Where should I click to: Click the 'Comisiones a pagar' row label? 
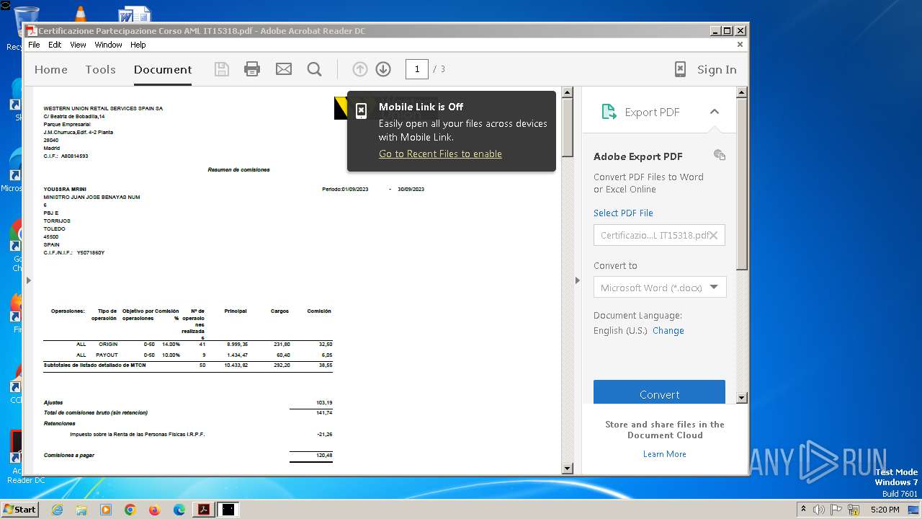point(68,456)
